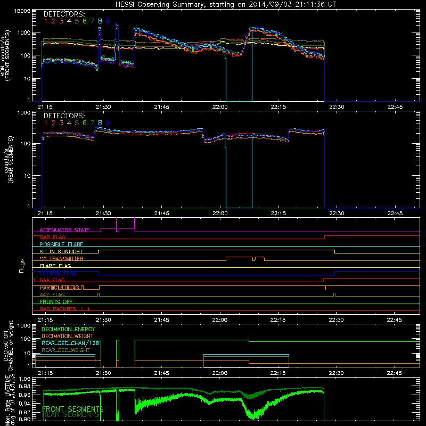Click red detector 1 in front segments legend
The image size is (426, 426).
pyautogui.click(x=46, y=21)
